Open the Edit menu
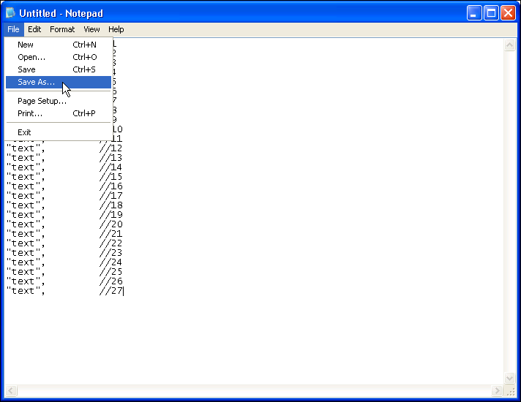The image size is (521, 402). 34,29
